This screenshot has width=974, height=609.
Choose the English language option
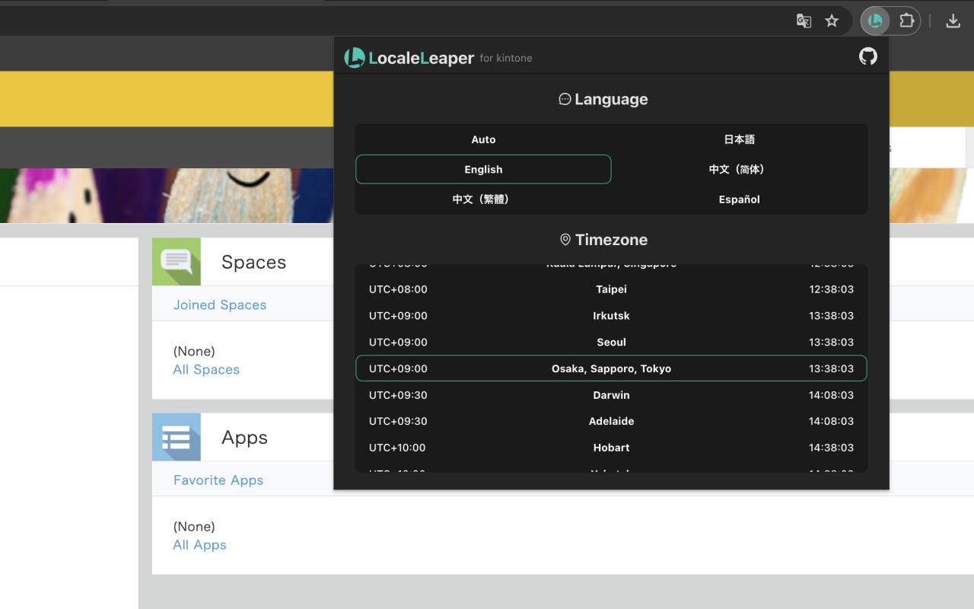[x=483, y=169]
